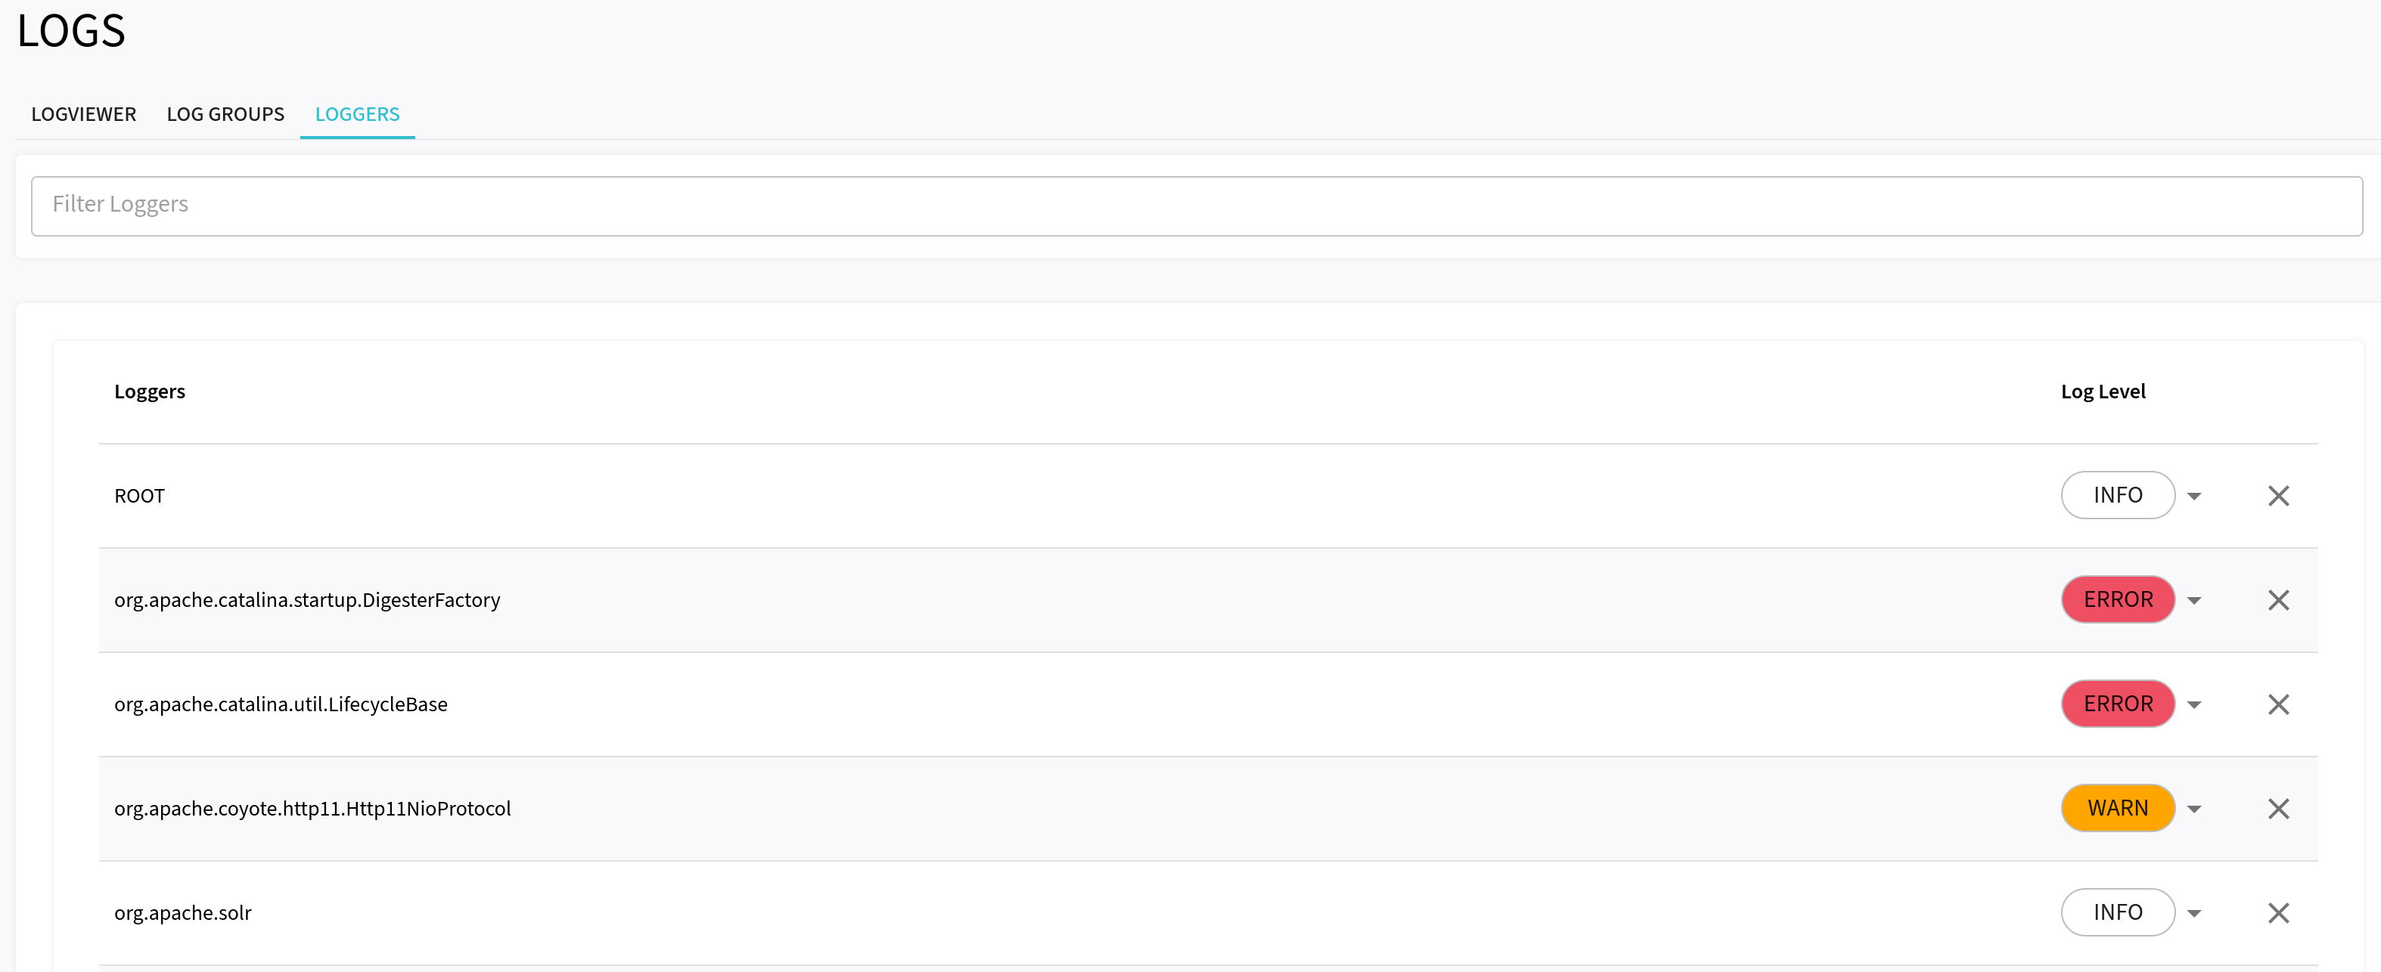Click the Http11NioProtocol WARN level badge
The height and width of the screenshot is (972, 2381).
tap(2118, 809)
